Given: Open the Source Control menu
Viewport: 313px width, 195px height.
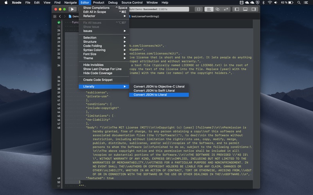Looking at the screenshot, I should (x=132, y=2).
